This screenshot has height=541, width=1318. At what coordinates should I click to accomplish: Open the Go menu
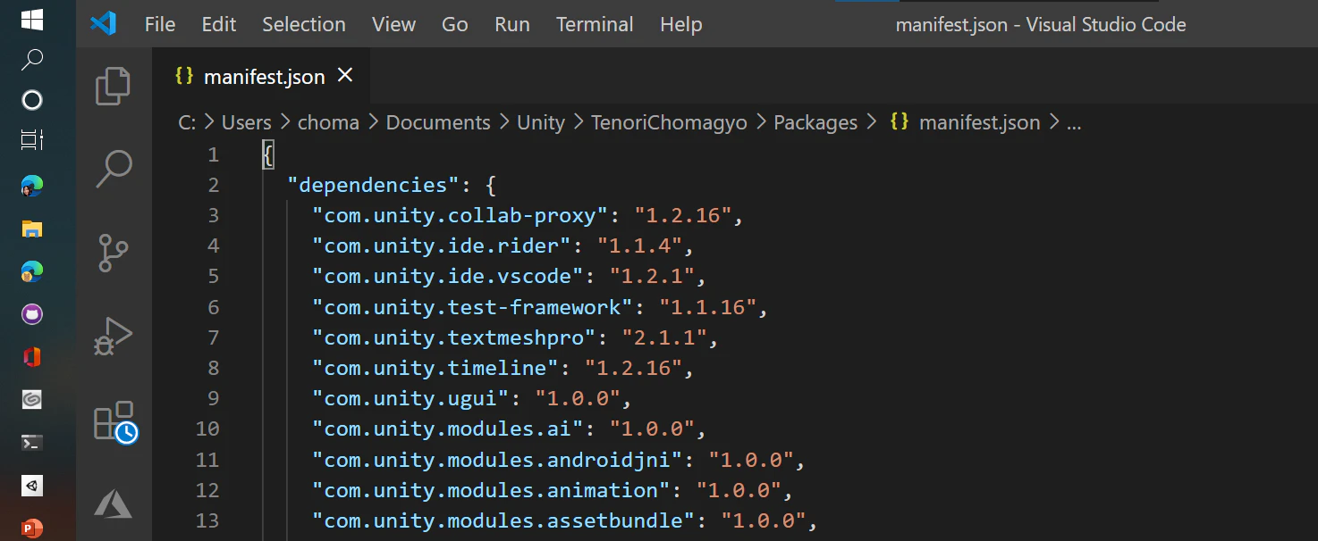pos(455,24)
